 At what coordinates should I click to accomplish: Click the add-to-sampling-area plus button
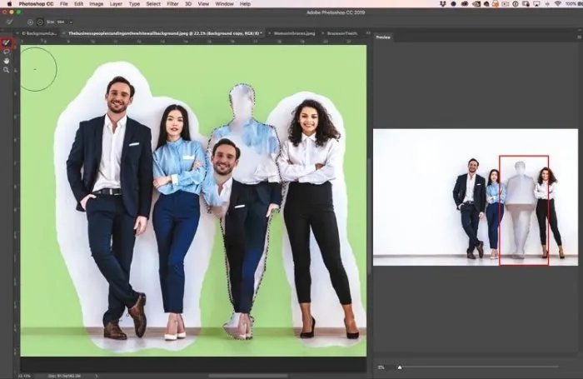(30, 21)
